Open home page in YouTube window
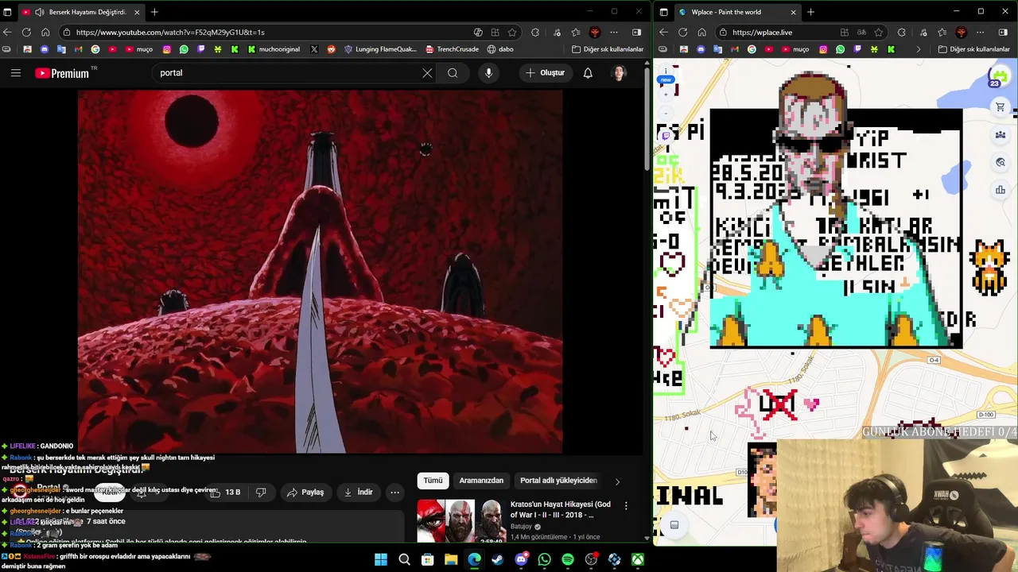The image size is (1018, 572). coord(45,33)
